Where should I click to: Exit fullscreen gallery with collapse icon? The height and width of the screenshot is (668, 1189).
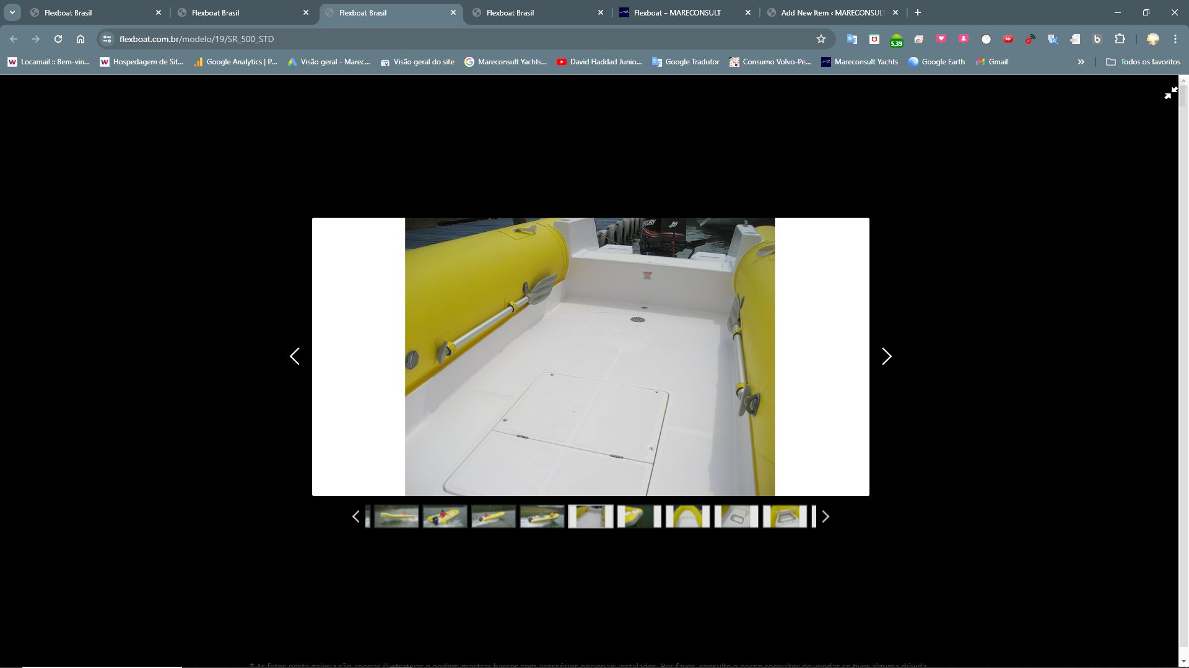[1170, 93]
